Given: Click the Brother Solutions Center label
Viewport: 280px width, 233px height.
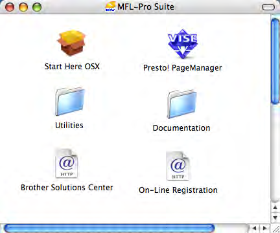Looking at the screenshot, I should [67, 188].
